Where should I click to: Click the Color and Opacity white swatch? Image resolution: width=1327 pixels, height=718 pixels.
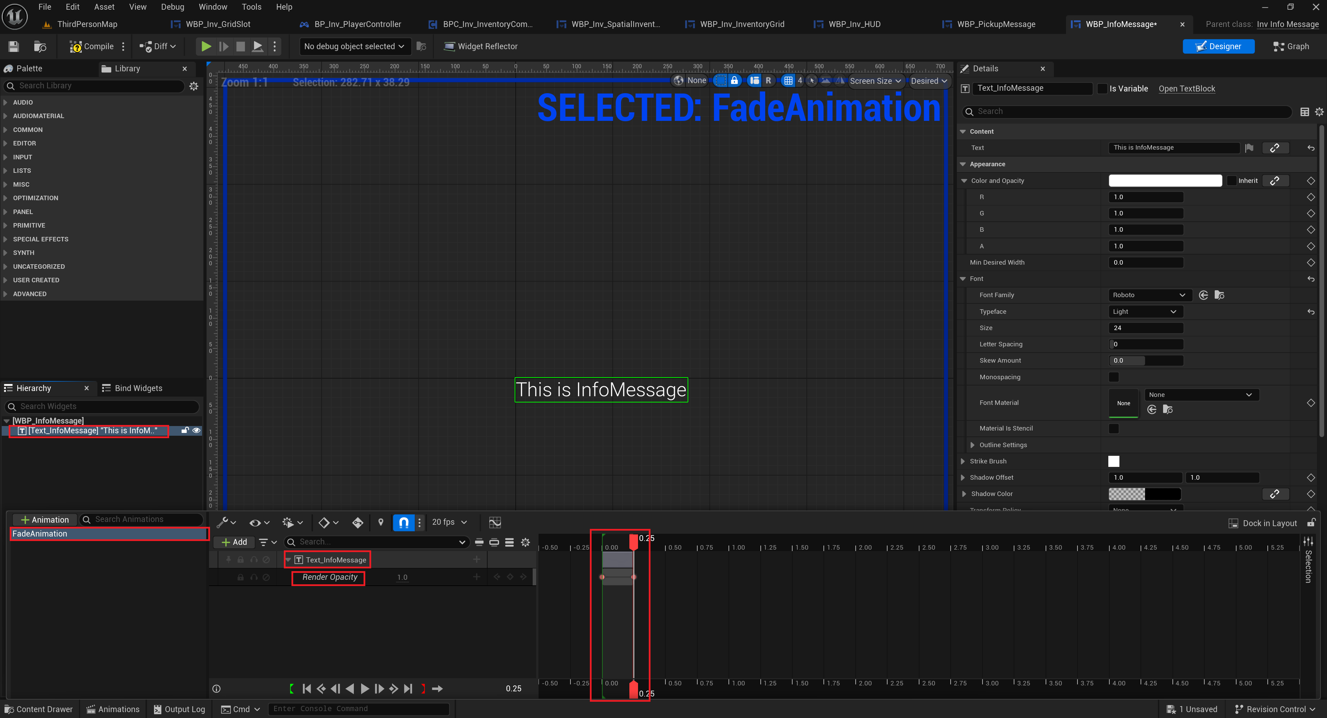(1165, 181)
